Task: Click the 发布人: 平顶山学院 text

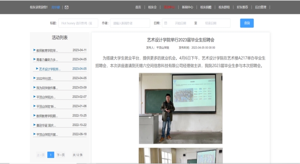Action: point(158,48)
